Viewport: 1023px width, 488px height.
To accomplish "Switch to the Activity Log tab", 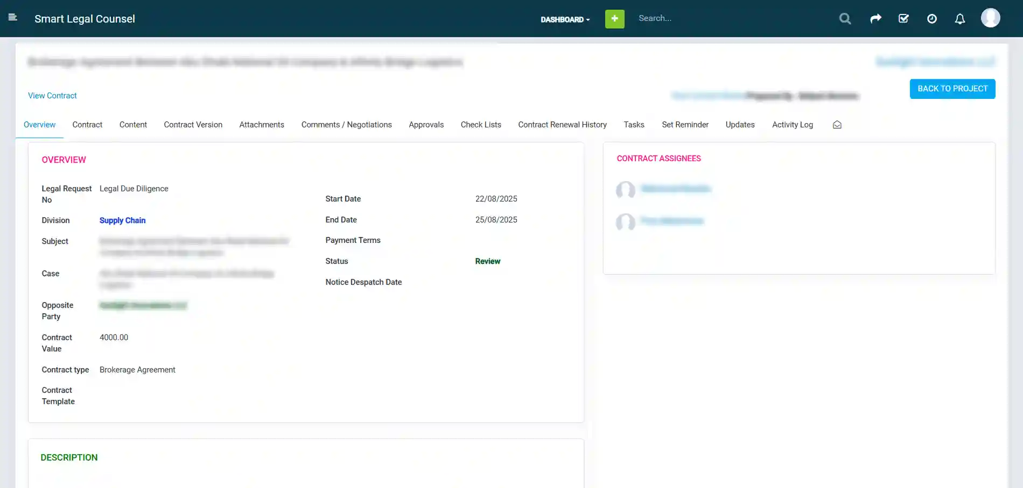I will (x=793, y=125).
